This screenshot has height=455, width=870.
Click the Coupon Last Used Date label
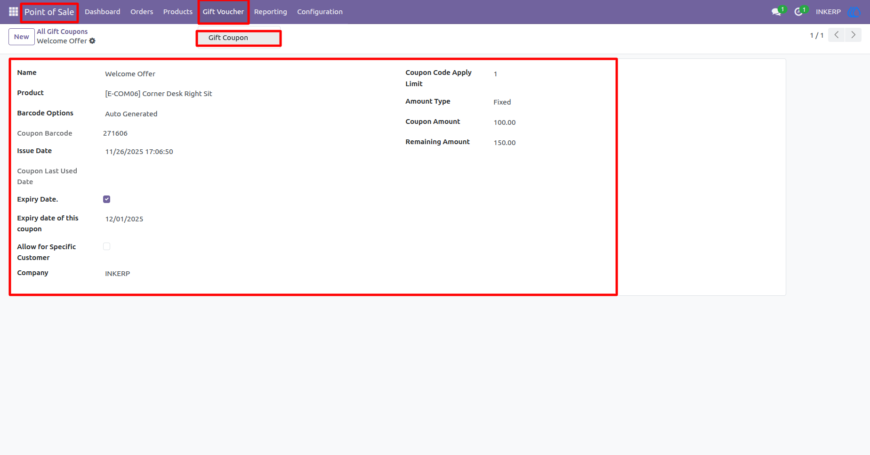47,176
